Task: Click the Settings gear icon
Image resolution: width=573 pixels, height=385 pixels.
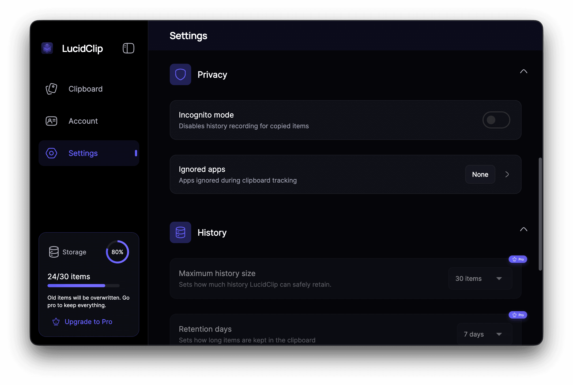Action: [x=51, y=153]
